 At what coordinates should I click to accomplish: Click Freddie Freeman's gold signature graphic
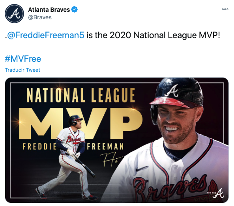tap(111, 159)
